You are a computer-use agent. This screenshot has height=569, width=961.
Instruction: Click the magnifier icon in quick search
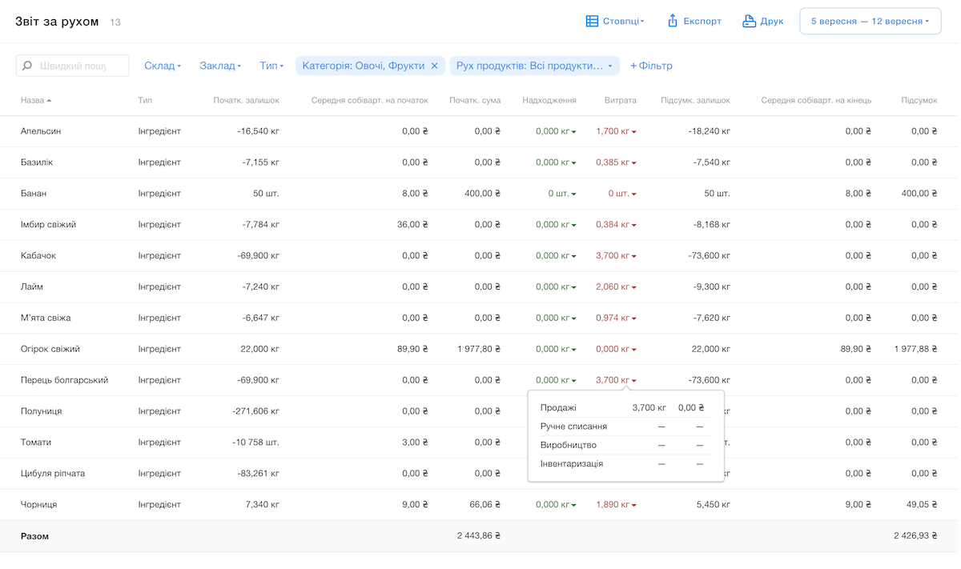tap(28, 66)
